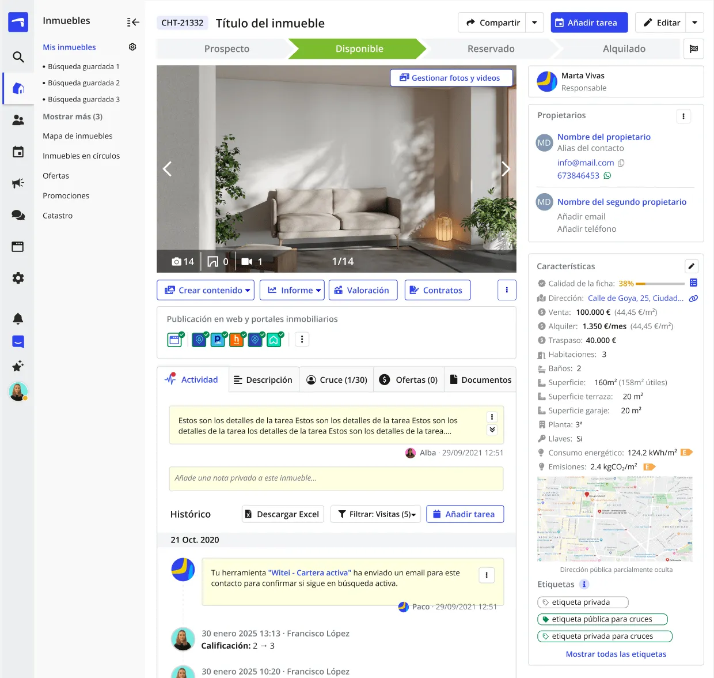Expand the Informe dropdown button
714x678 pixels.
click(x=292, y=290)
